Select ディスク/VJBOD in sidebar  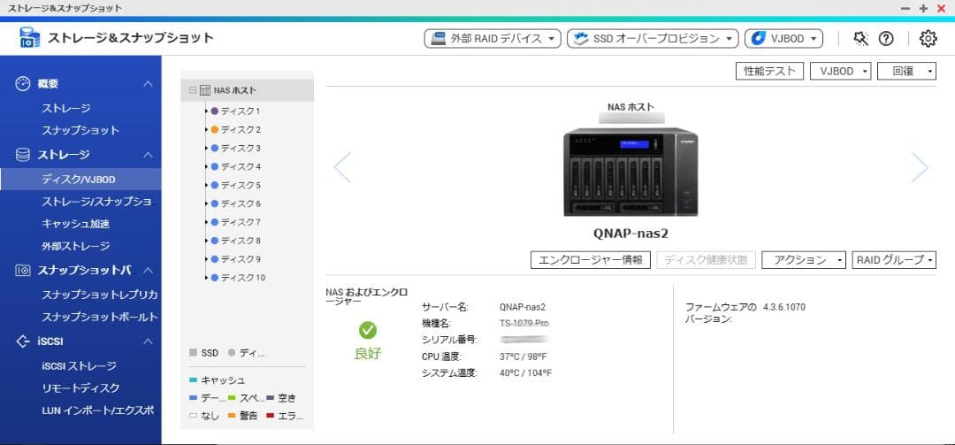coord(80,180)
